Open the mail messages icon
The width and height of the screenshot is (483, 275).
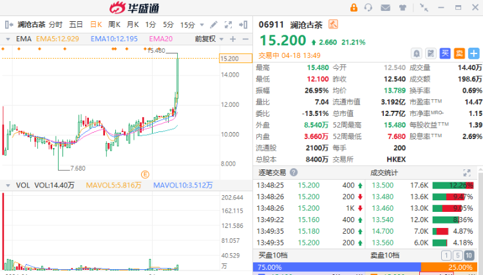[385, 8]
